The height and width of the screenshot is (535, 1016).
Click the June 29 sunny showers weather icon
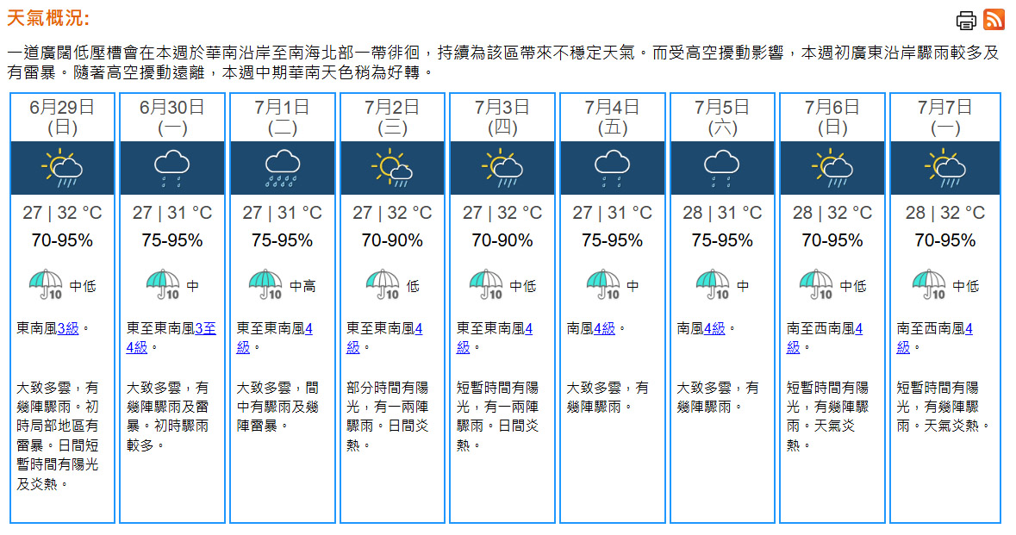62,168
